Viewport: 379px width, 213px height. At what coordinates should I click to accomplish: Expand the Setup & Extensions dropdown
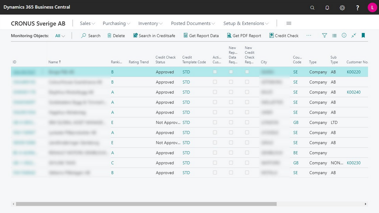[x=246, y=23]
